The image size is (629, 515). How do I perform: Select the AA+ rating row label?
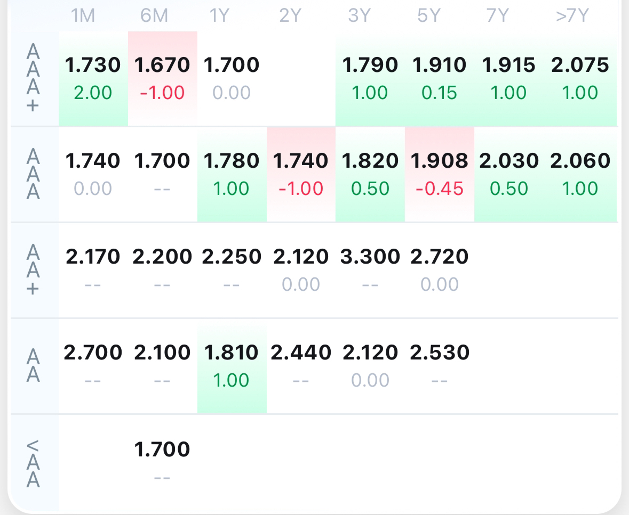click(33, 270)
